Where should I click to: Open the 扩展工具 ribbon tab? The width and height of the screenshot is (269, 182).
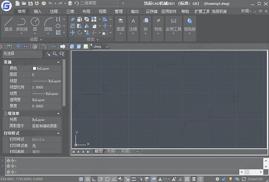coord(201,11)
